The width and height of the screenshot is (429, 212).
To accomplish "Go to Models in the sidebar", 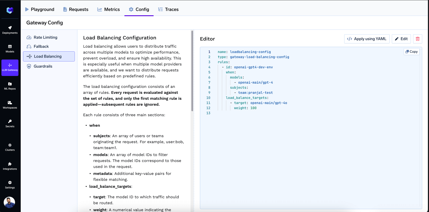I will [x=10, y=48].
